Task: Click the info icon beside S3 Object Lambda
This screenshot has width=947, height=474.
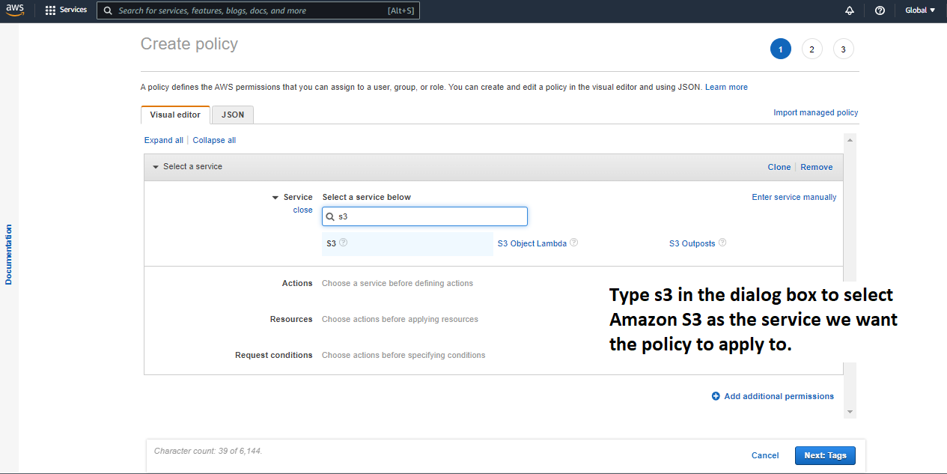Action: point(573,243)
